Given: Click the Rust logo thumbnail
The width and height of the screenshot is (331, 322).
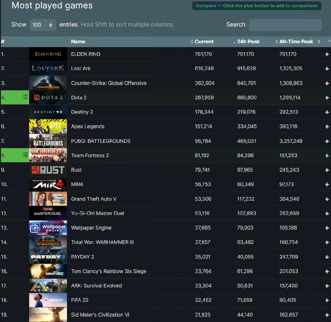Looking at the screenshot, I should pos(48,170).
